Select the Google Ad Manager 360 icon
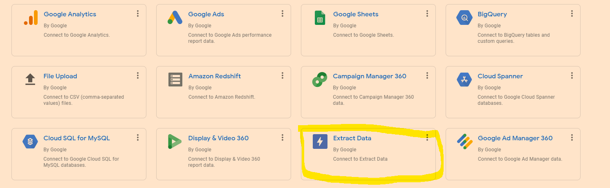The height and width of the screenshot is (188, 610). [464, 142]
